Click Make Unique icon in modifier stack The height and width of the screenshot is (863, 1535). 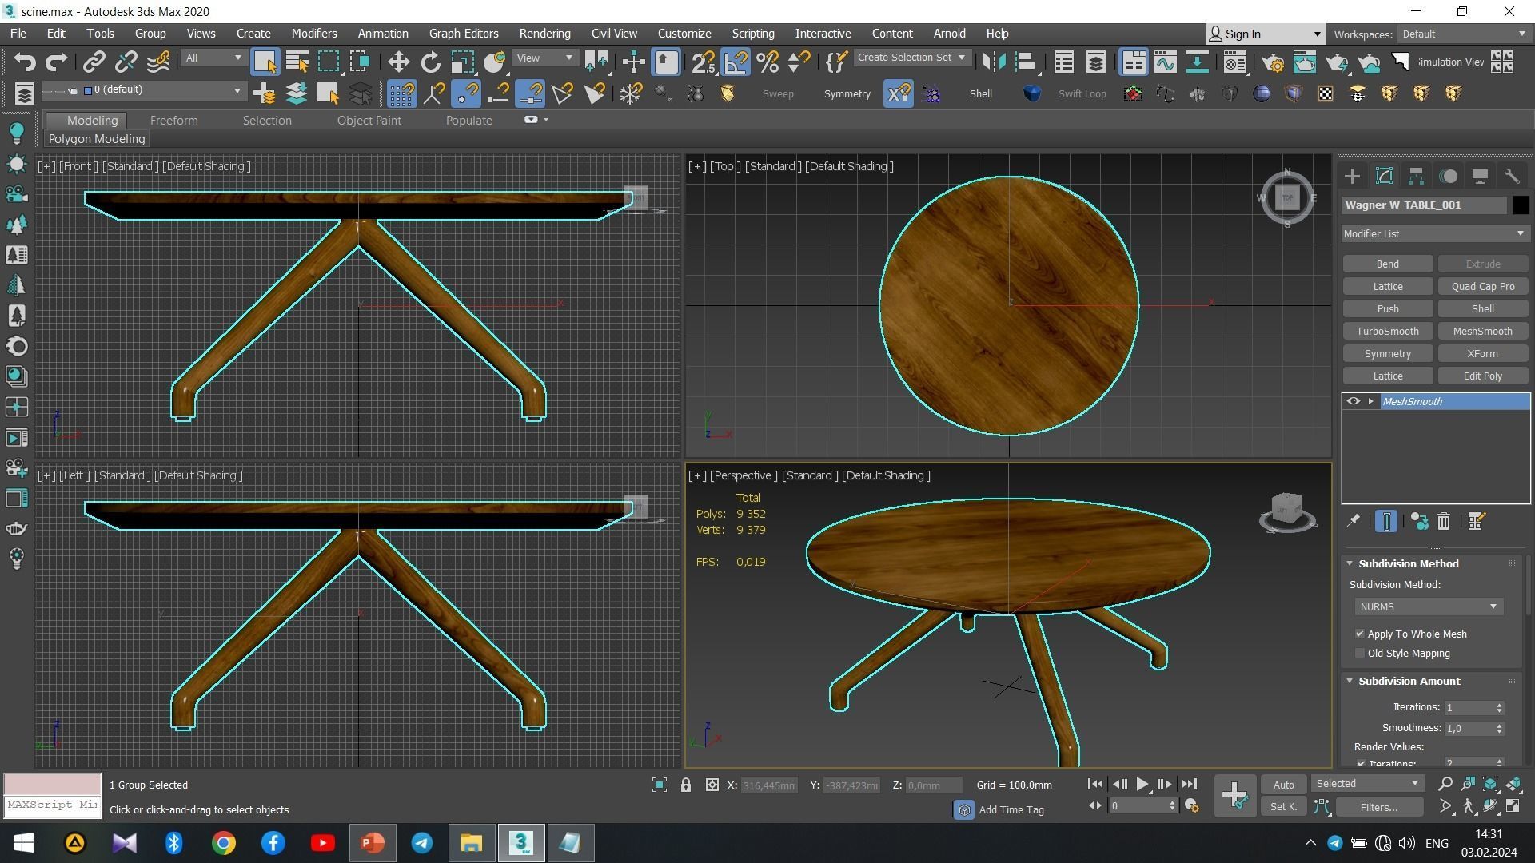pyautogui.click(x=1419, y=521)
